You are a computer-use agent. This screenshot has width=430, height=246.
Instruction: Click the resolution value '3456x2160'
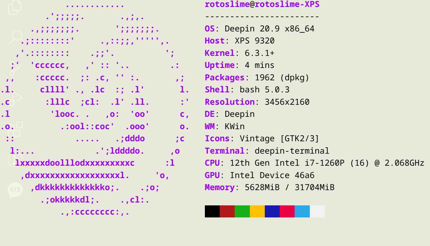[x=287, y=102]
